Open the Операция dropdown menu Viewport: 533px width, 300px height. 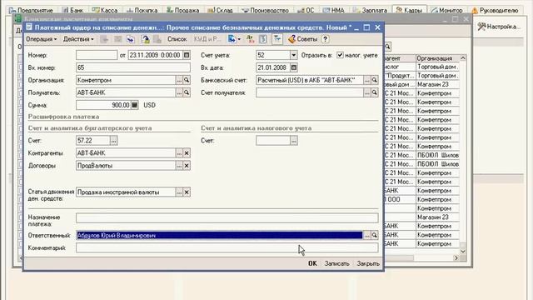[41, 39]
